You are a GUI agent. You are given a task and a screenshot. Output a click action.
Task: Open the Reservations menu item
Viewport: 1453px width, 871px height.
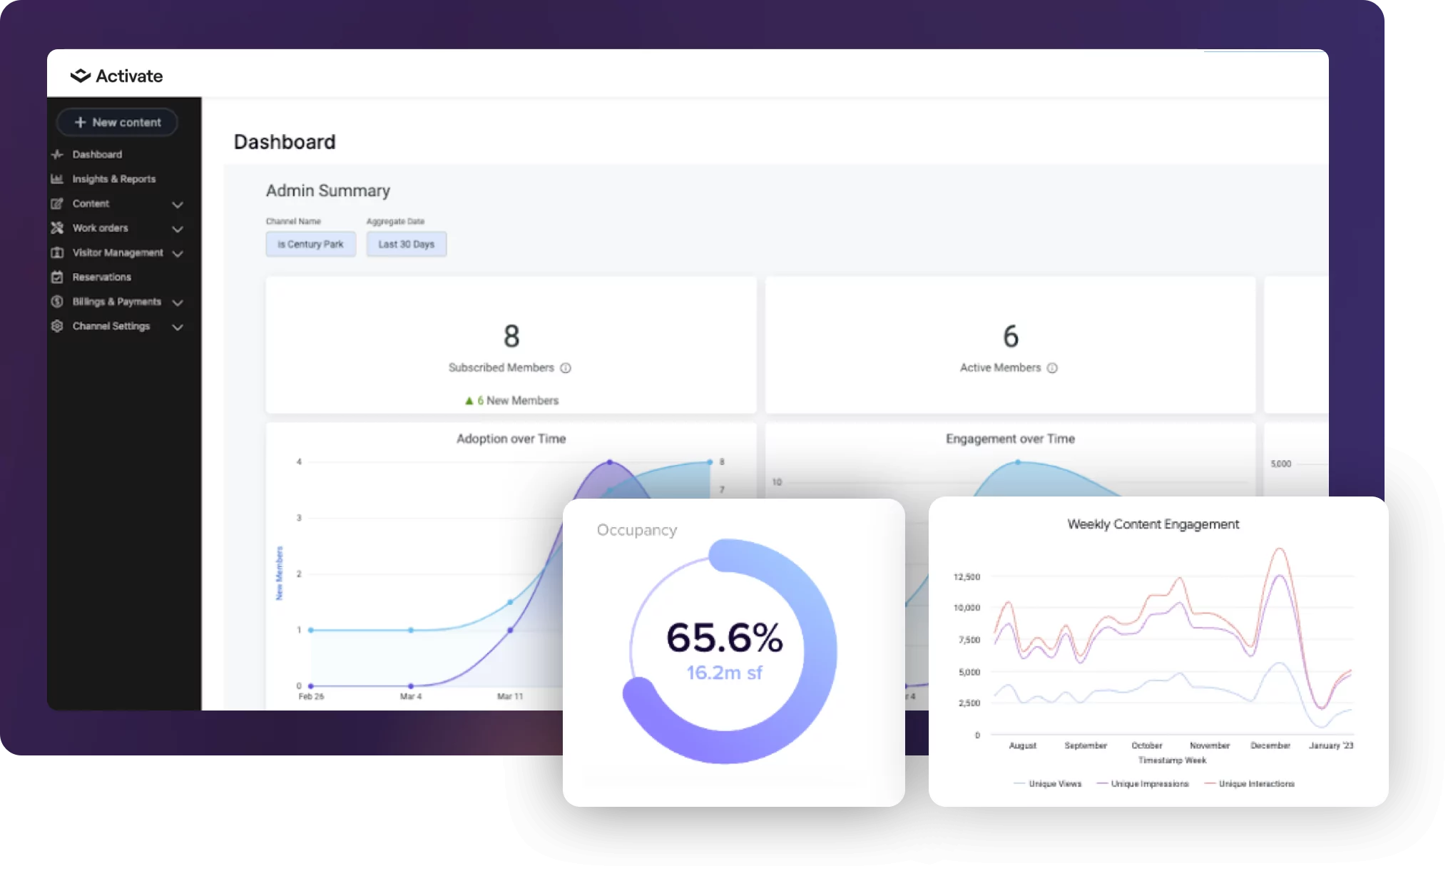[x=101, y=277]
